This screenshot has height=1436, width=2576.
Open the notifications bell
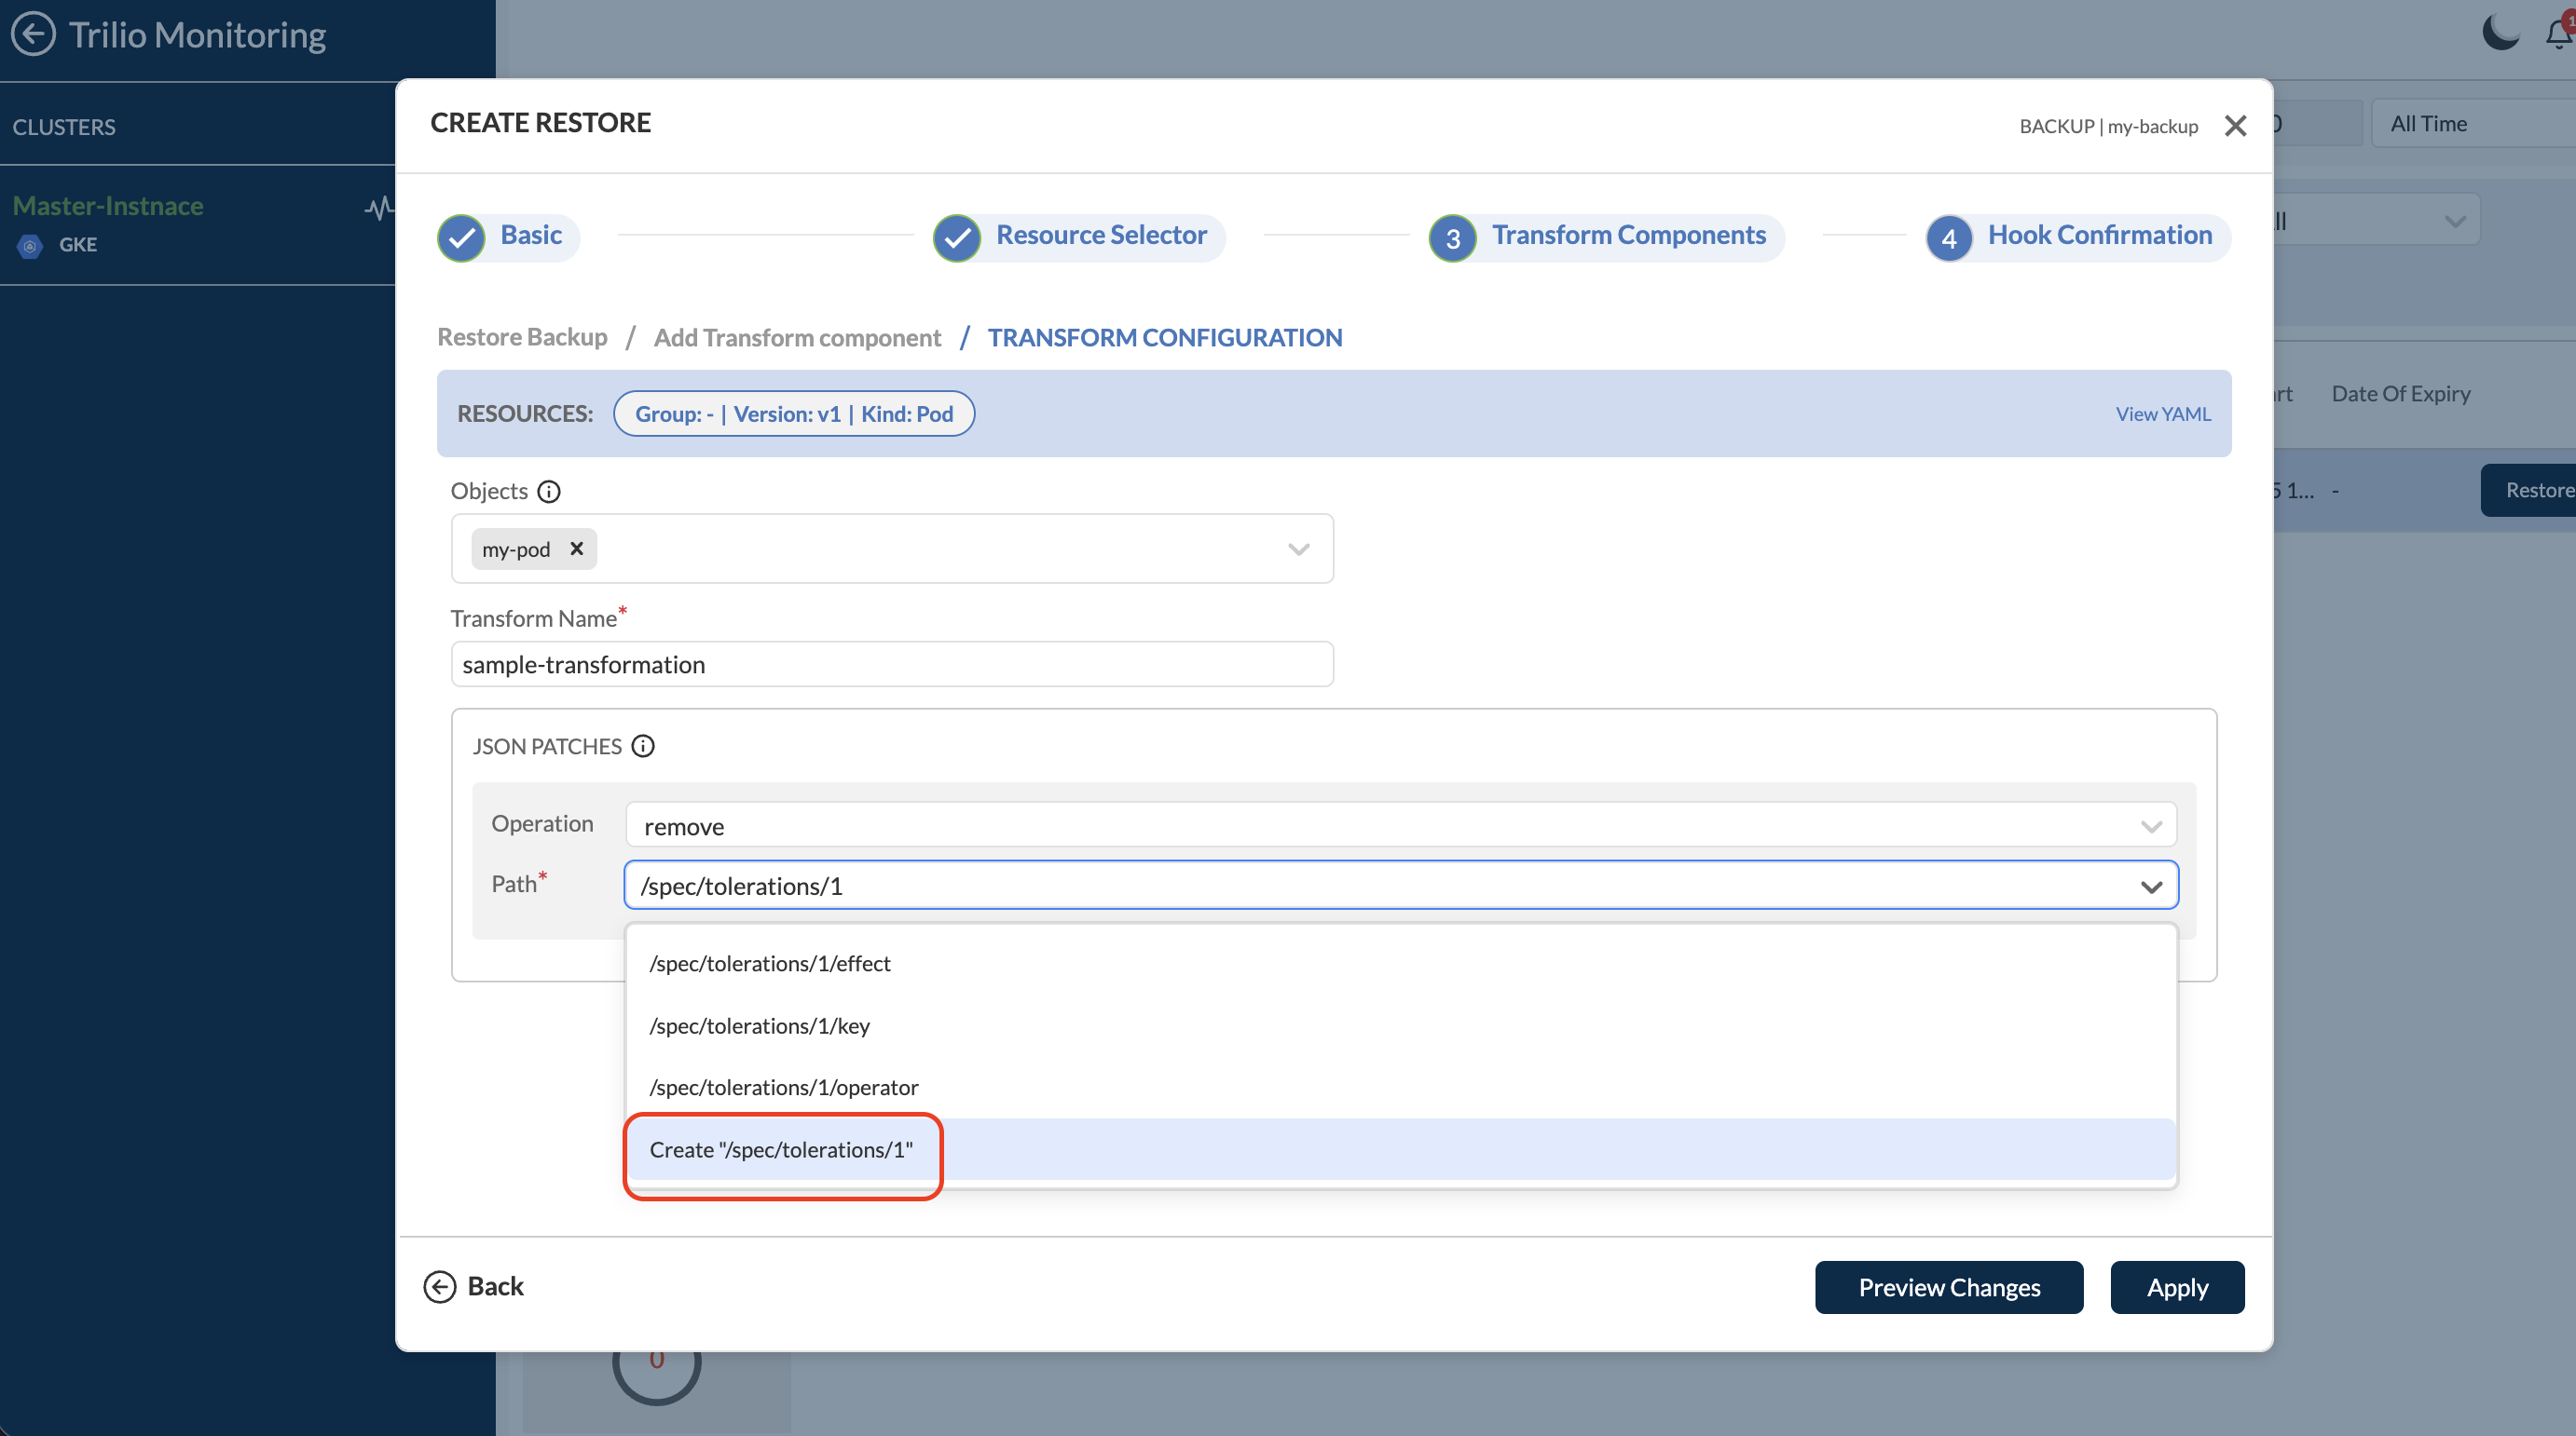pos(2557,34)
